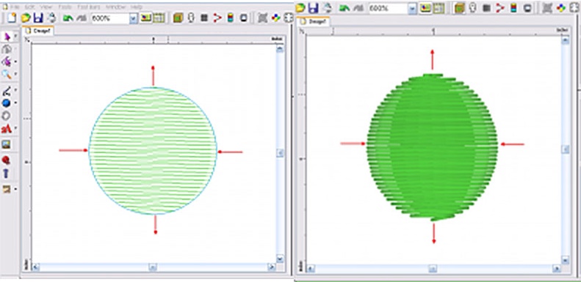Switch to the Design1 tab in left window
The image size is (581, 282).
tap(38, 31)
